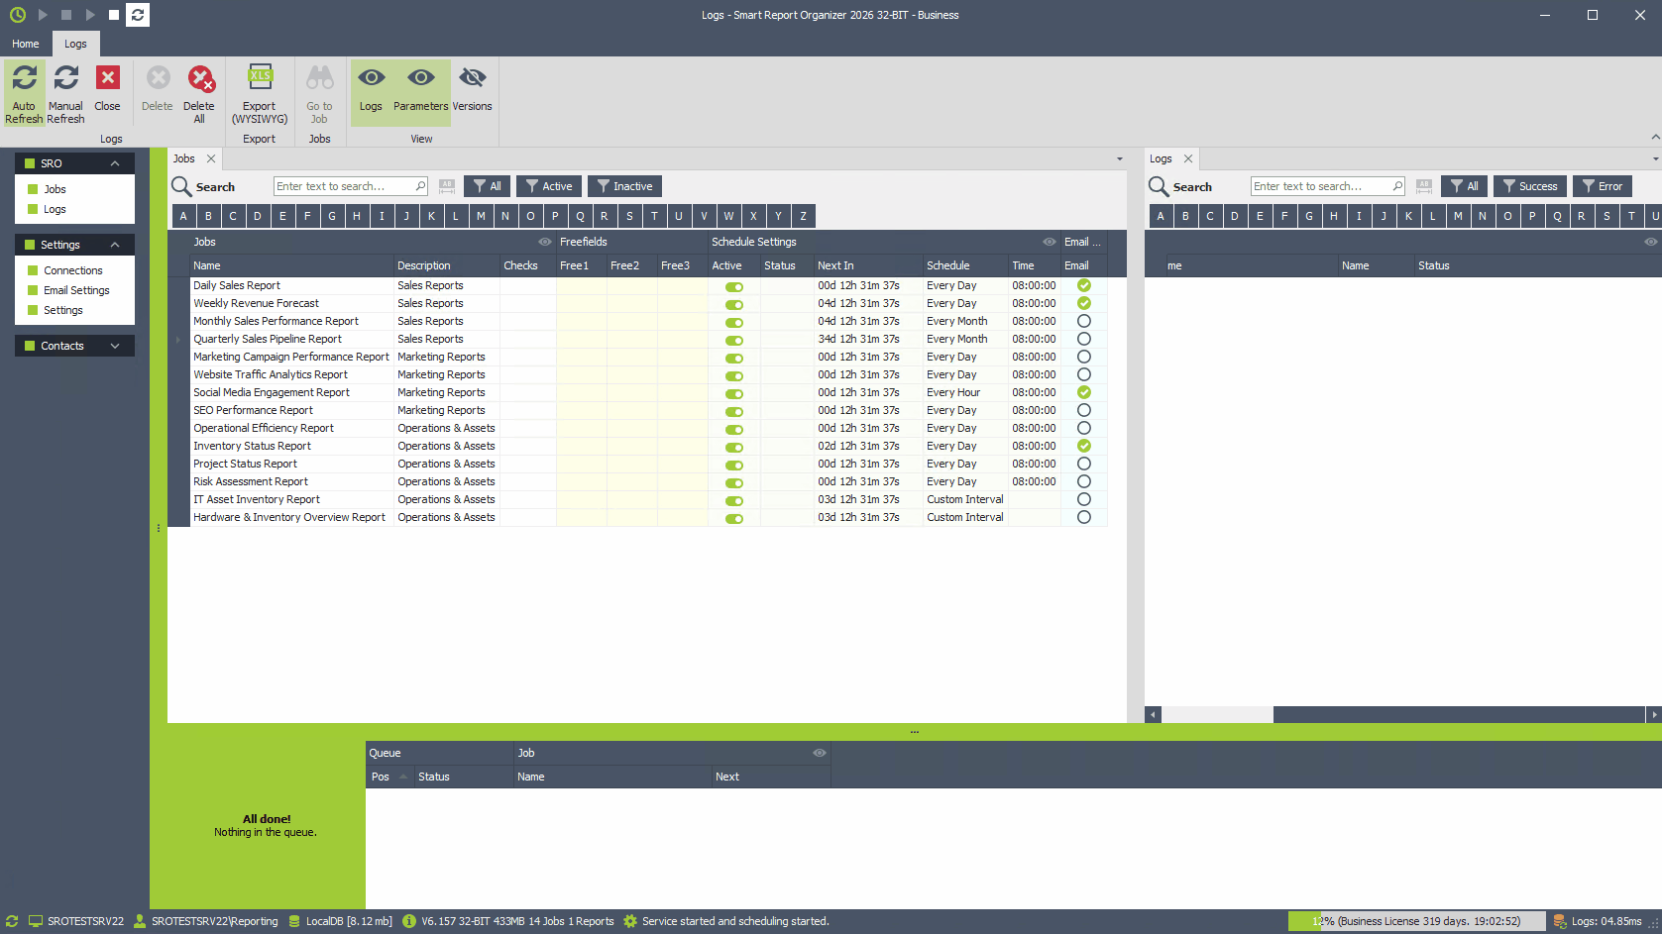The image size is (1662, 934).
Task: Toggle the Versions view icon
Action: [x=473, y=77]
